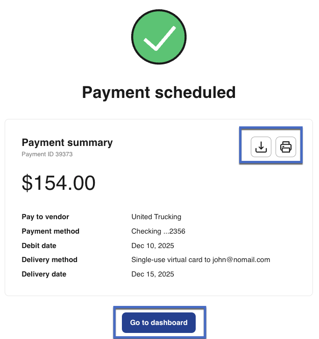Select the Dec 15, 2025 delivery date
Viewport: 319px width, 339px height.
pyautogui.click(x=153, y=274)
